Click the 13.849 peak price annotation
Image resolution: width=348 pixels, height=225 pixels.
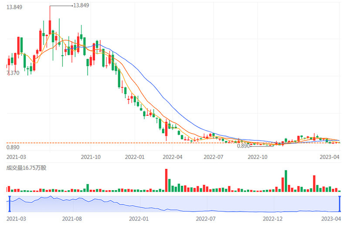81,5
